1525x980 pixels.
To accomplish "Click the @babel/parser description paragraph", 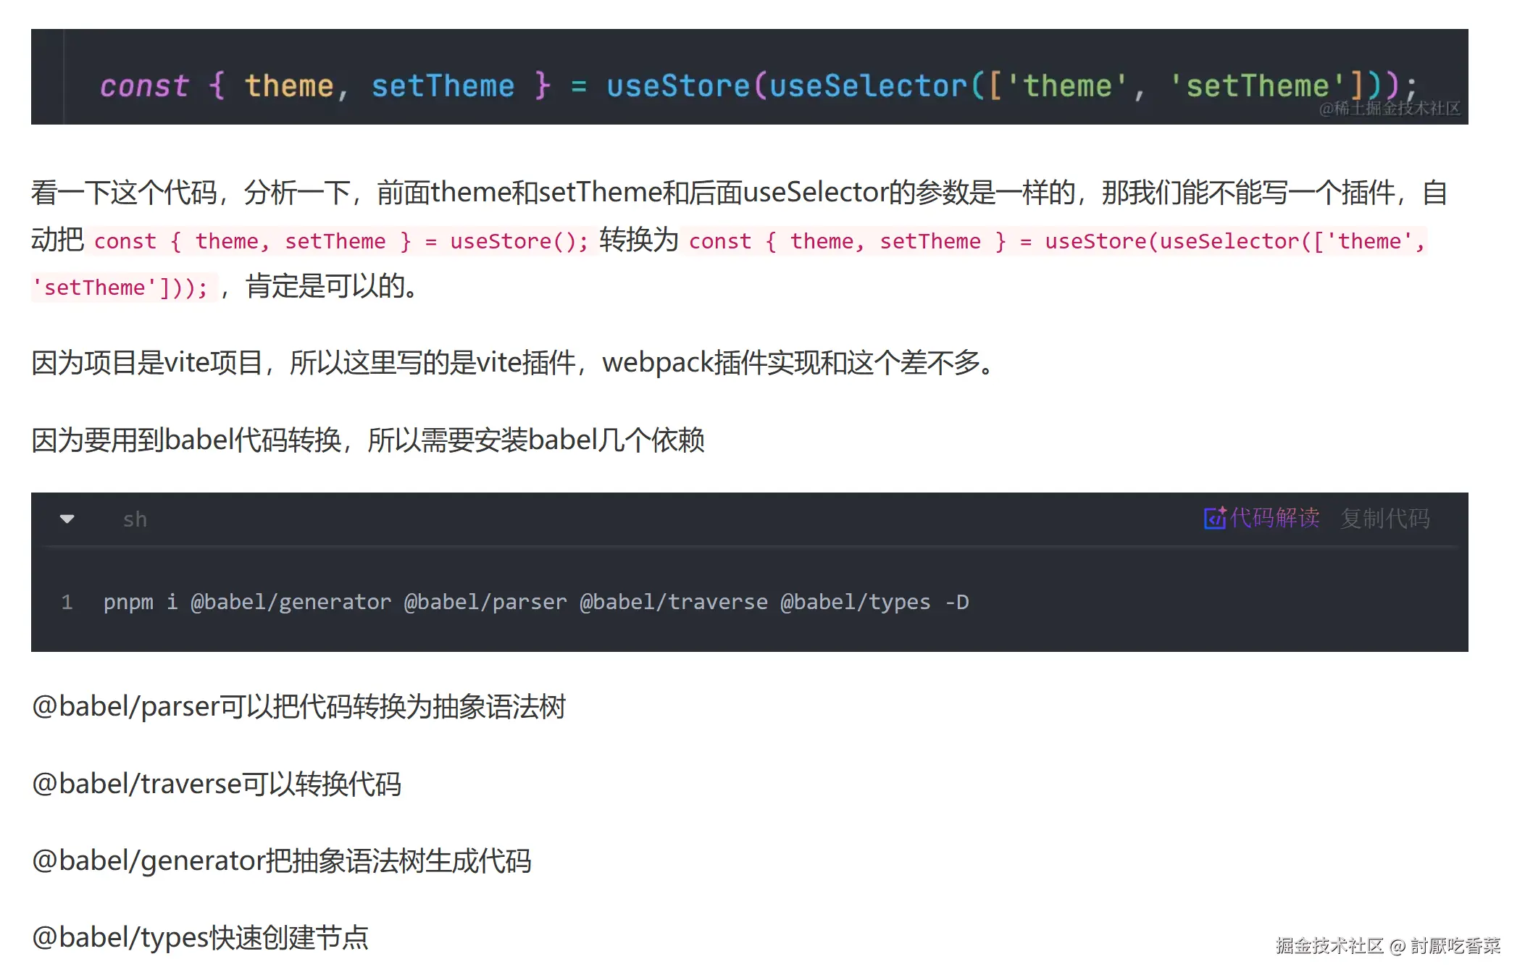I will point(298,706).
